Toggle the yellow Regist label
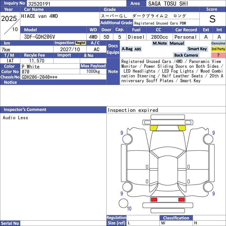 81,43
